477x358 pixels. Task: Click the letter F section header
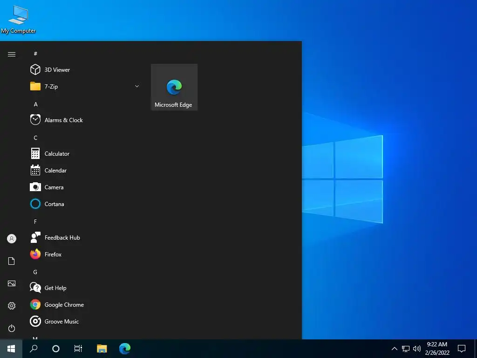35,221
